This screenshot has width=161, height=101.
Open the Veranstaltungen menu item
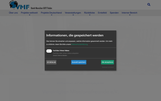(x=73, y=13)
